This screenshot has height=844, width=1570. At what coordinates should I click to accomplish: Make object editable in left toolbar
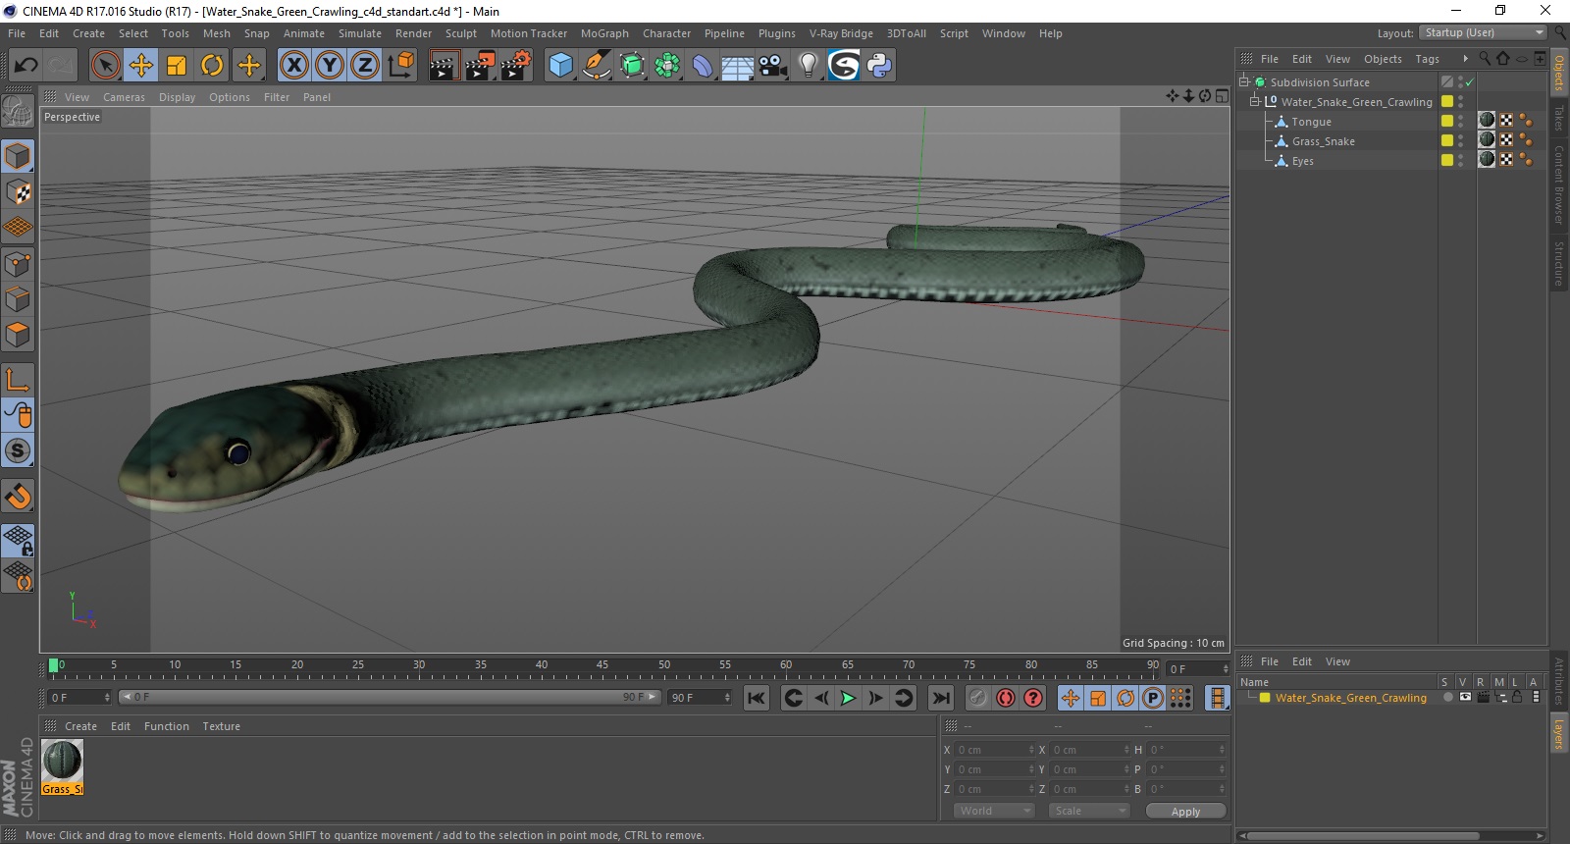tap(18, 113)
